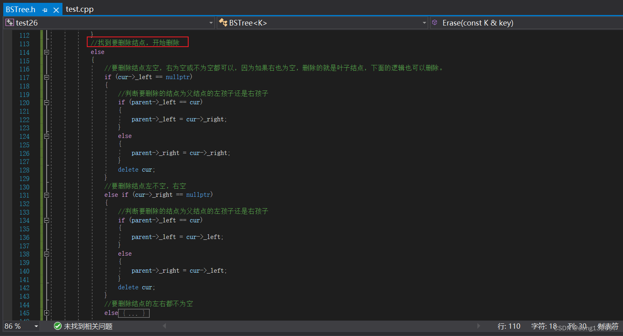
Task: Click the code 'if (cur->_left == nullptr)'
Action: (148, 77)
